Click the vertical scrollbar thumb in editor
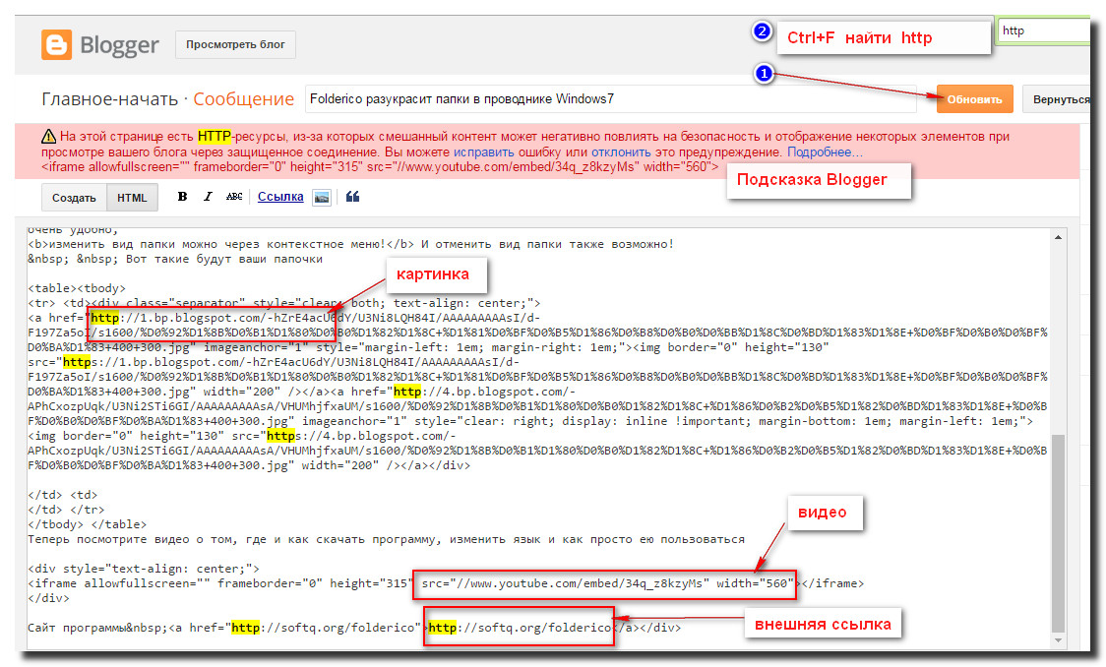 pos(1058,532)
